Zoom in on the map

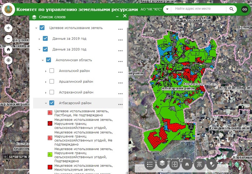click(x=8, y=28)
